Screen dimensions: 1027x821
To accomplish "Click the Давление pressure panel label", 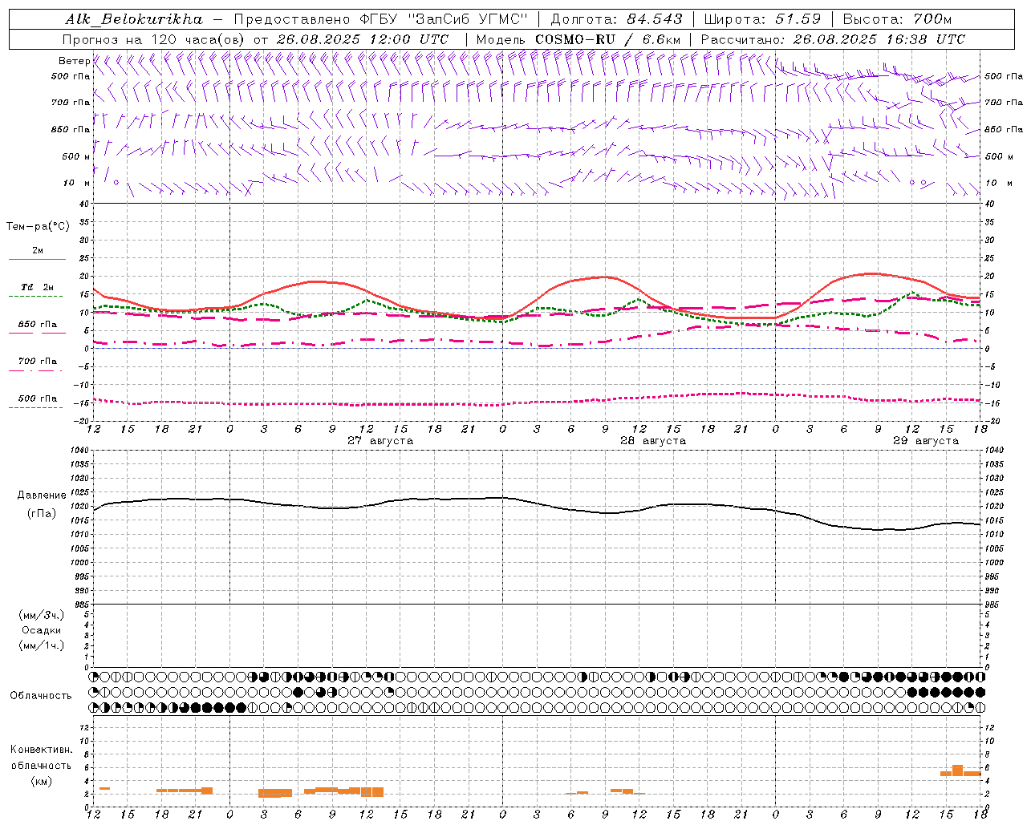I will tap(42, 495).
